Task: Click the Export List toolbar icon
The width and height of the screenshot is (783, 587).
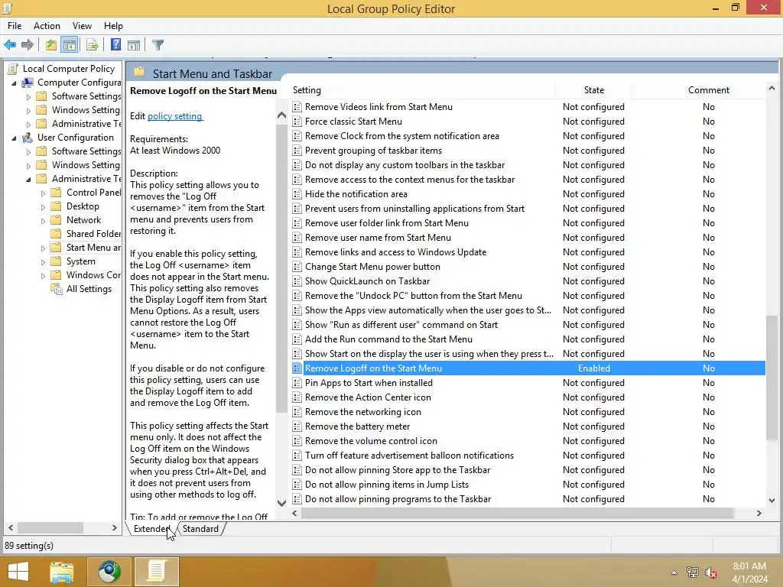Action: coord(93,45)
